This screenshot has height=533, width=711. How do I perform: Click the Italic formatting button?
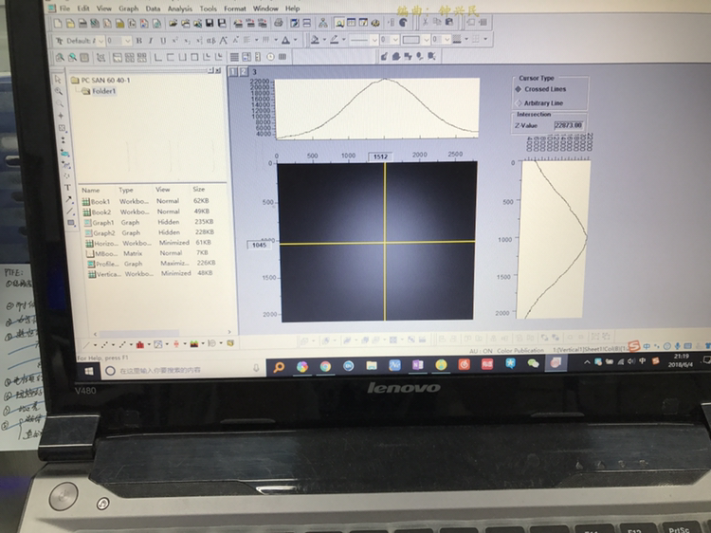[x=151, y=41]
